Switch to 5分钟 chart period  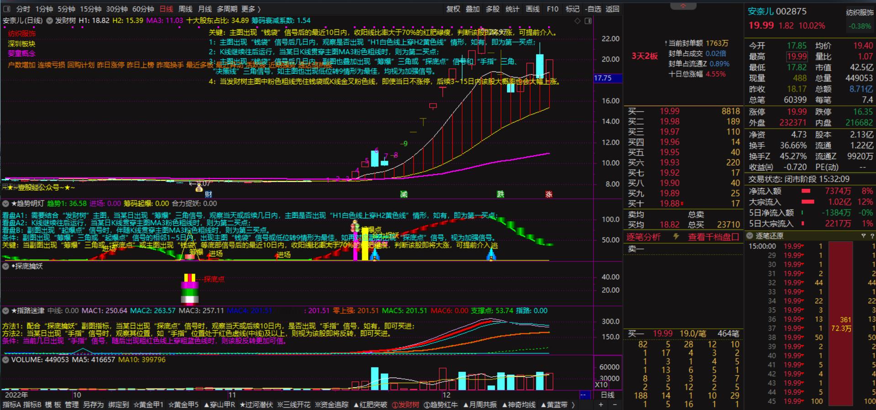tap(66, 9)
